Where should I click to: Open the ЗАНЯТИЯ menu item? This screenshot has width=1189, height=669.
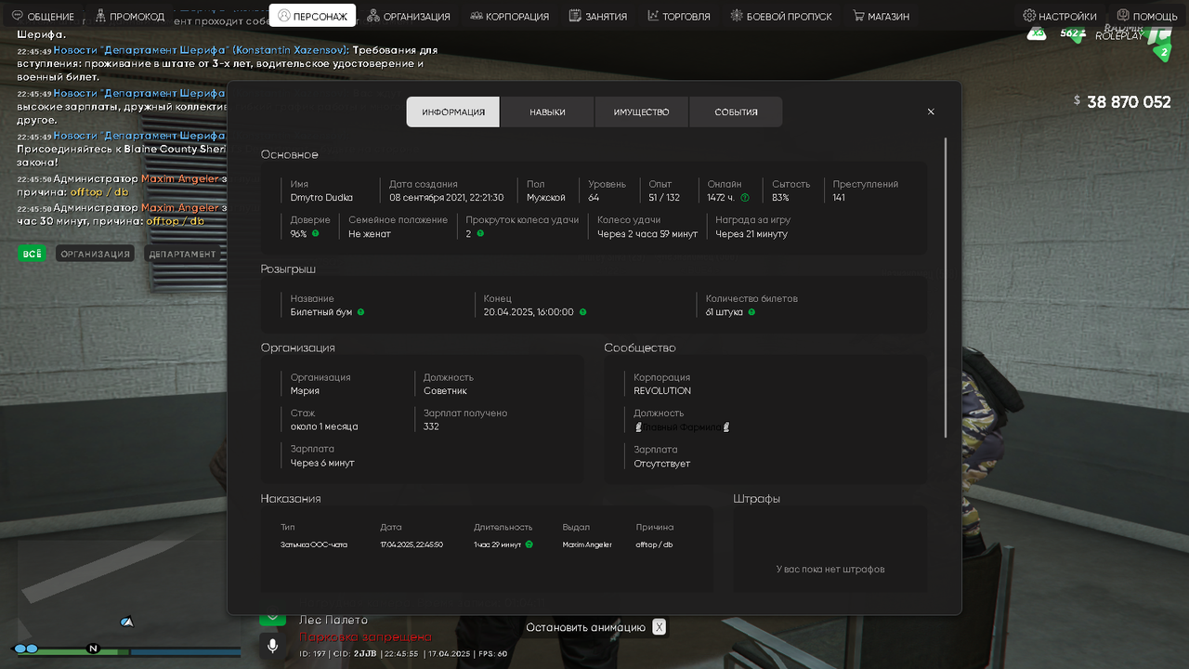(598, 16)
